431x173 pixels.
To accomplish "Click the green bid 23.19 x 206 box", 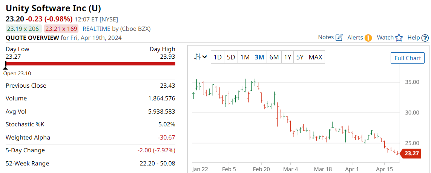I will [24, 29].
